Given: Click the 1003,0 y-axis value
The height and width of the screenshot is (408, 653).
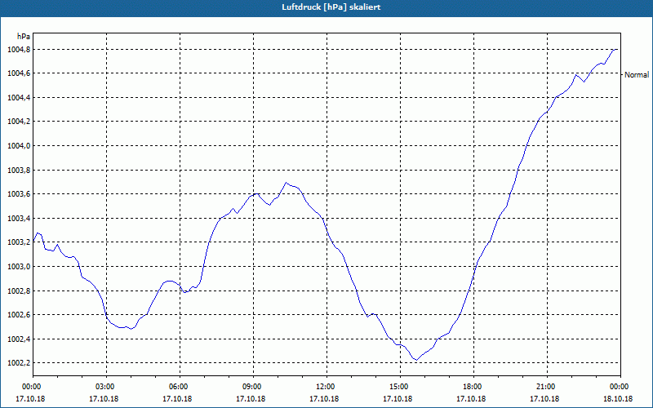Looking at the screenshot, I should point(19,267).
